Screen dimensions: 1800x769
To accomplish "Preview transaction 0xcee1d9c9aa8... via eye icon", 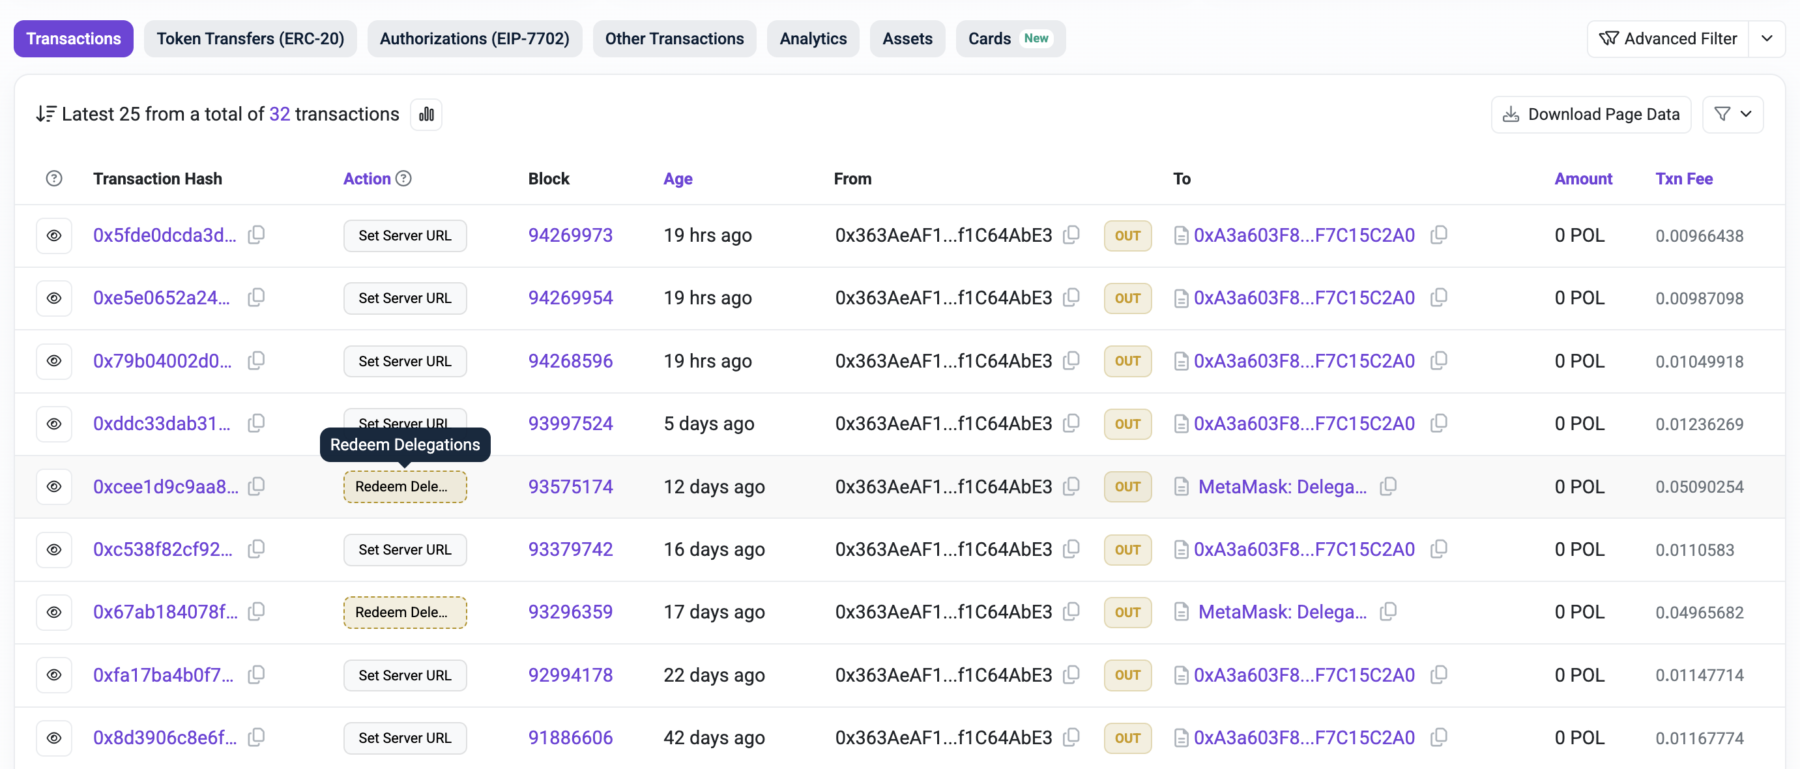I will point(54,487).
